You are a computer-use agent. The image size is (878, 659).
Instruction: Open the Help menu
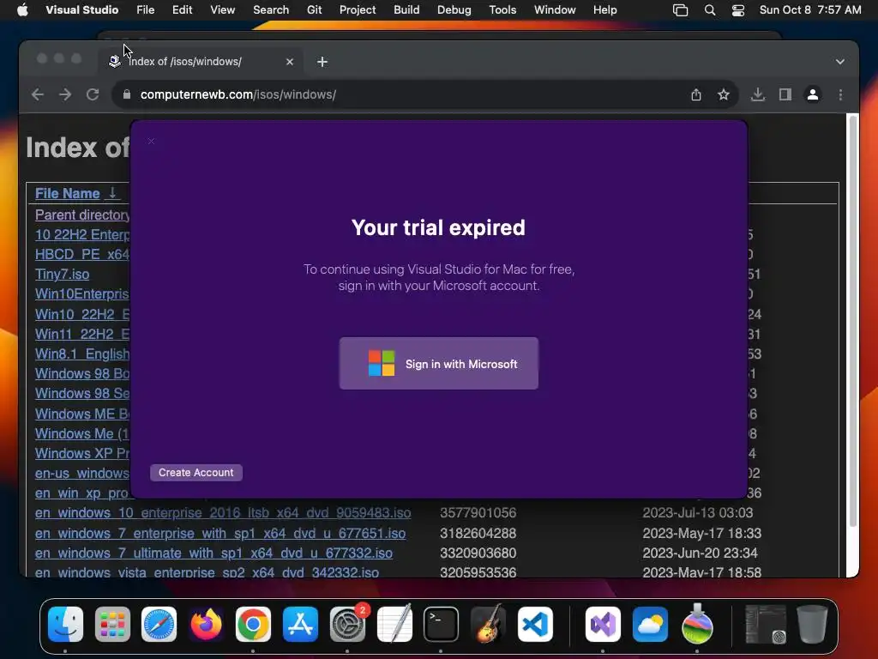[x=604, y=9]
